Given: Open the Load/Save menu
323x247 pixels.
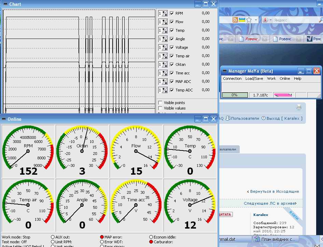Looking at the screenshot, I should coord(254,78).
